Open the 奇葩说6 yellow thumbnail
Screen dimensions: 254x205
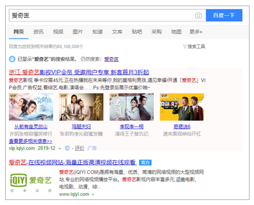point(182,107)
